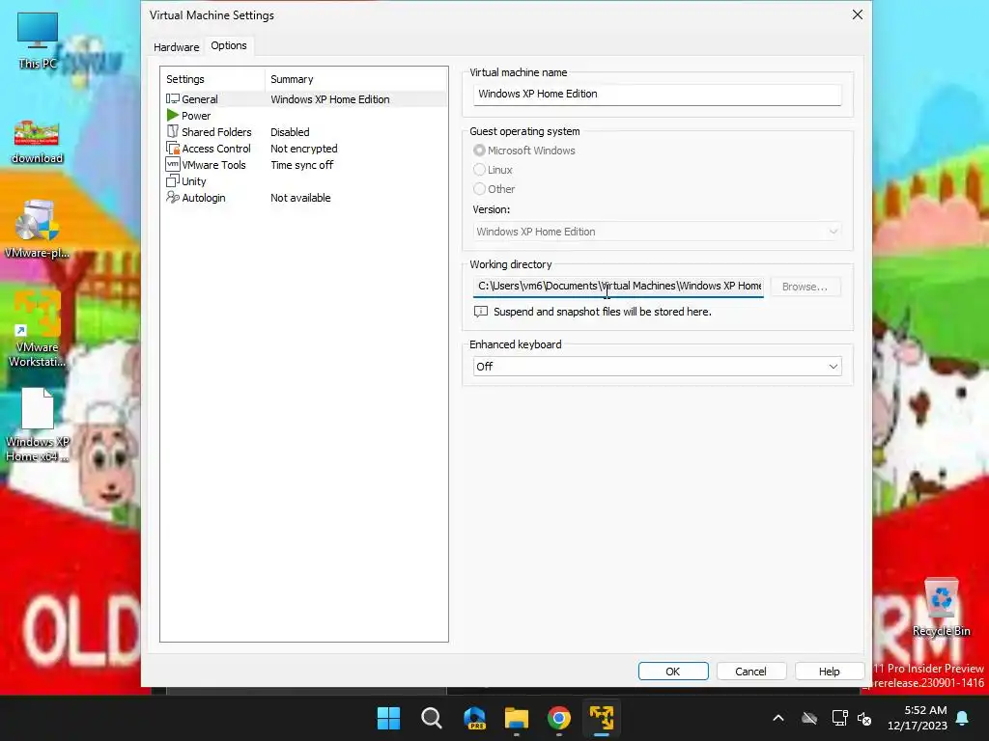This screenshot has height=741, width=989.
Task: Switch to the Options tab
Action: 229,45
